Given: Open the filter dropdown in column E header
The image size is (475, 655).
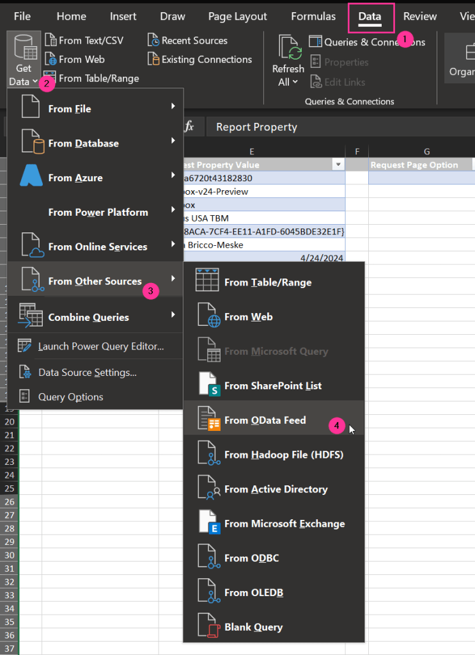Looking at the screenshot, I should [x=338, y=165].
